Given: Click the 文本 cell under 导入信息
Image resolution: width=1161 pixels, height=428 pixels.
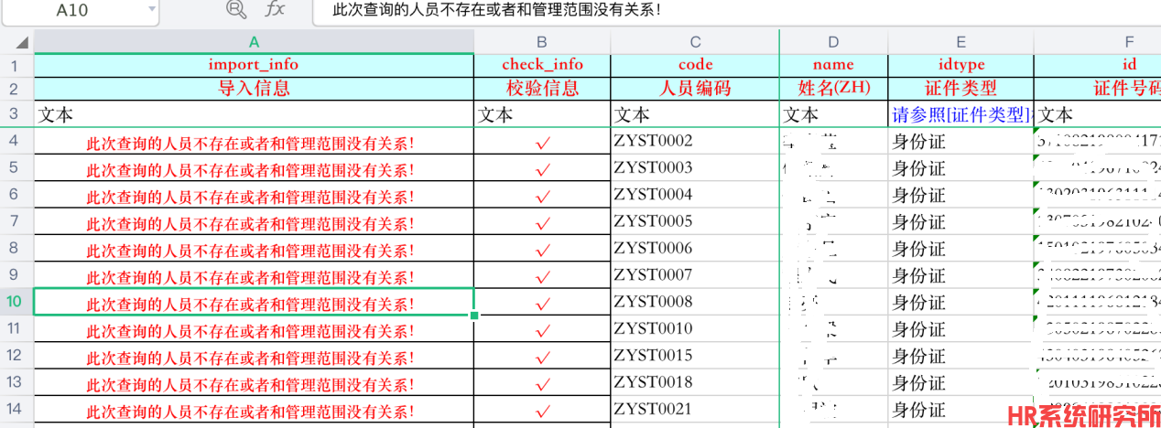Looking at the screenshot, I should pyautogui.click(x=254, y=114).
